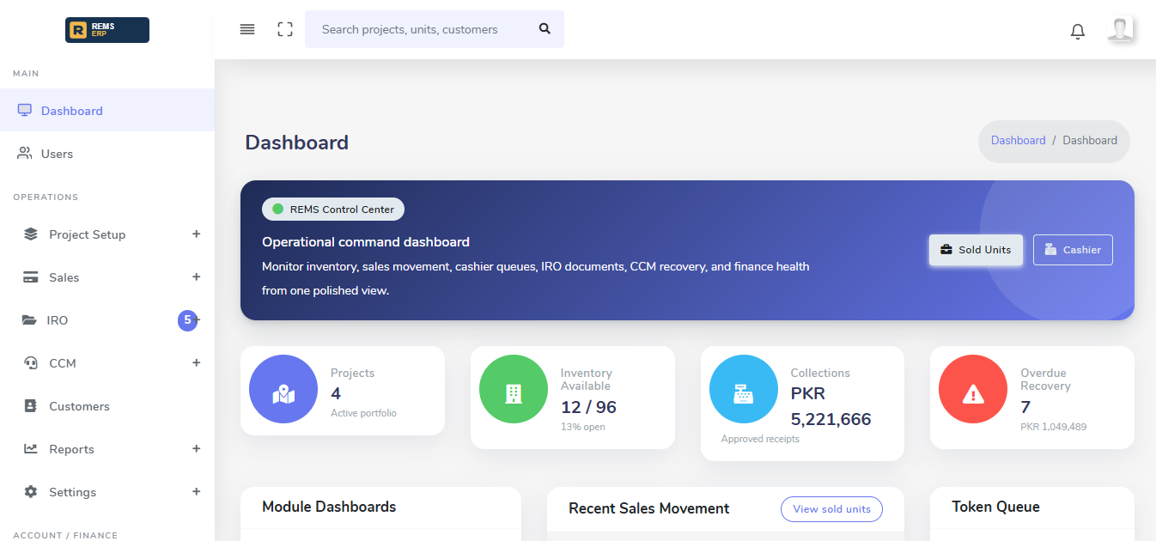Expand the CCM menu plus
Screen dimensions: 1156x541
pos(196,362)
